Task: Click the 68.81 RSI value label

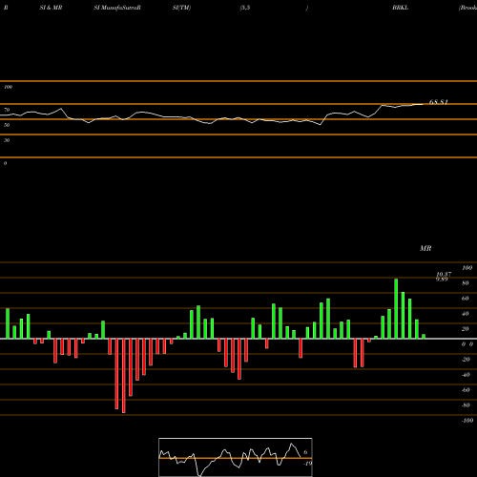Action: point(439,102)
